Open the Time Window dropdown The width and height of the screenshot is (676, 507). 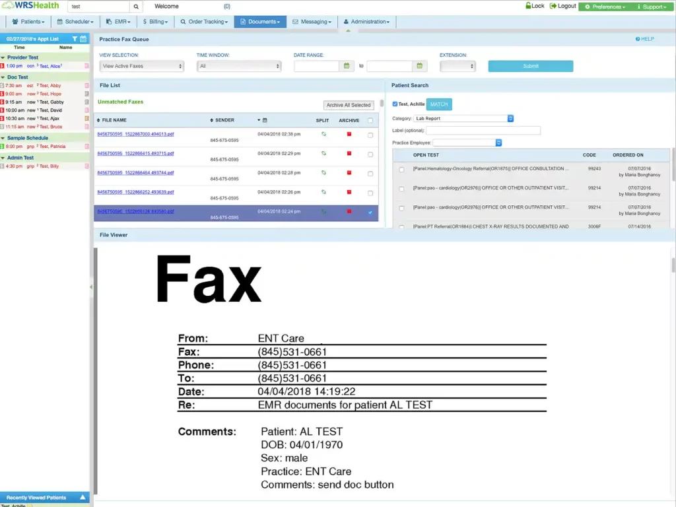pos(241,65)
